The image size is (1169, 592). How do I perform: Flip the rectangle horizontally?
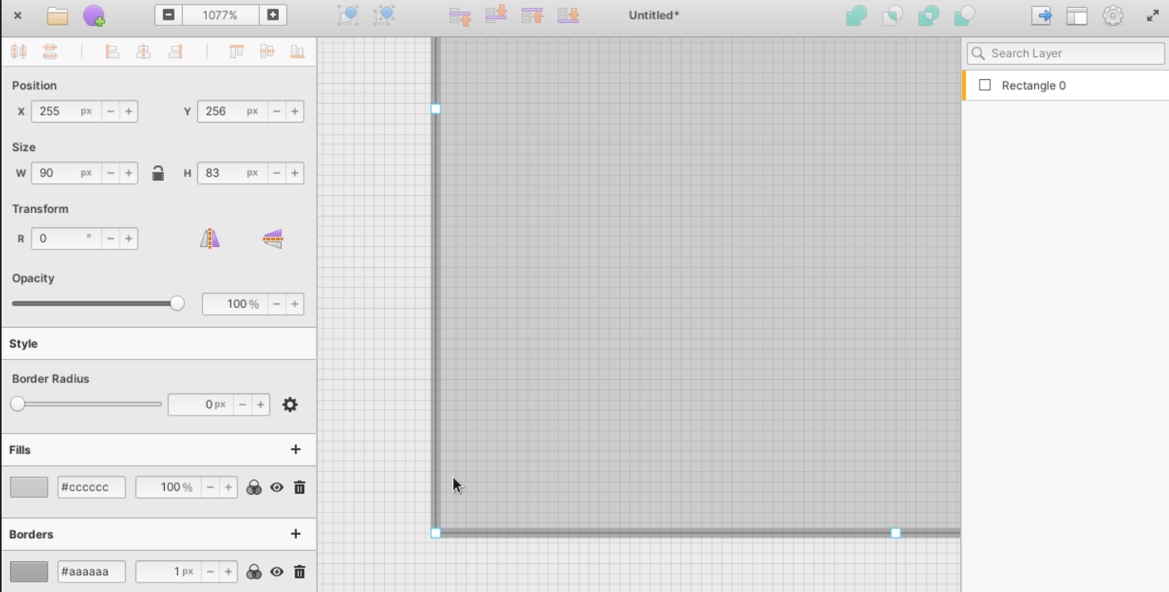click(x=210, y=239)
